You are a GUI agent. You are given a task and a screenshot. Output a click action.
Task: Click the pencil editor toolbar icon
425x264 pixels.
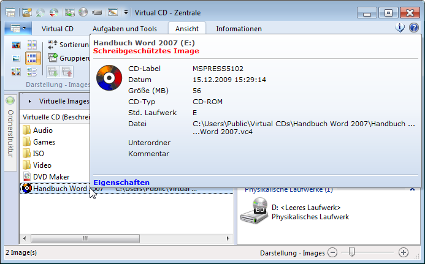112,12
